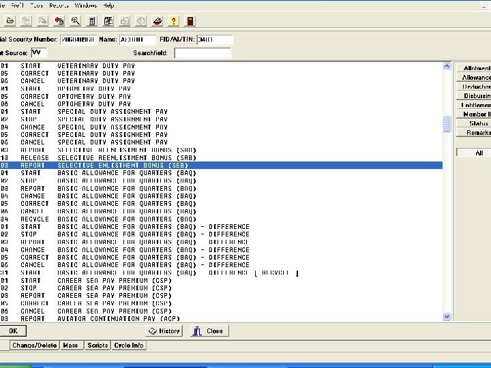Select row 06 CANCEL BAQ - DIFFERENCE

tap(221, 264)
